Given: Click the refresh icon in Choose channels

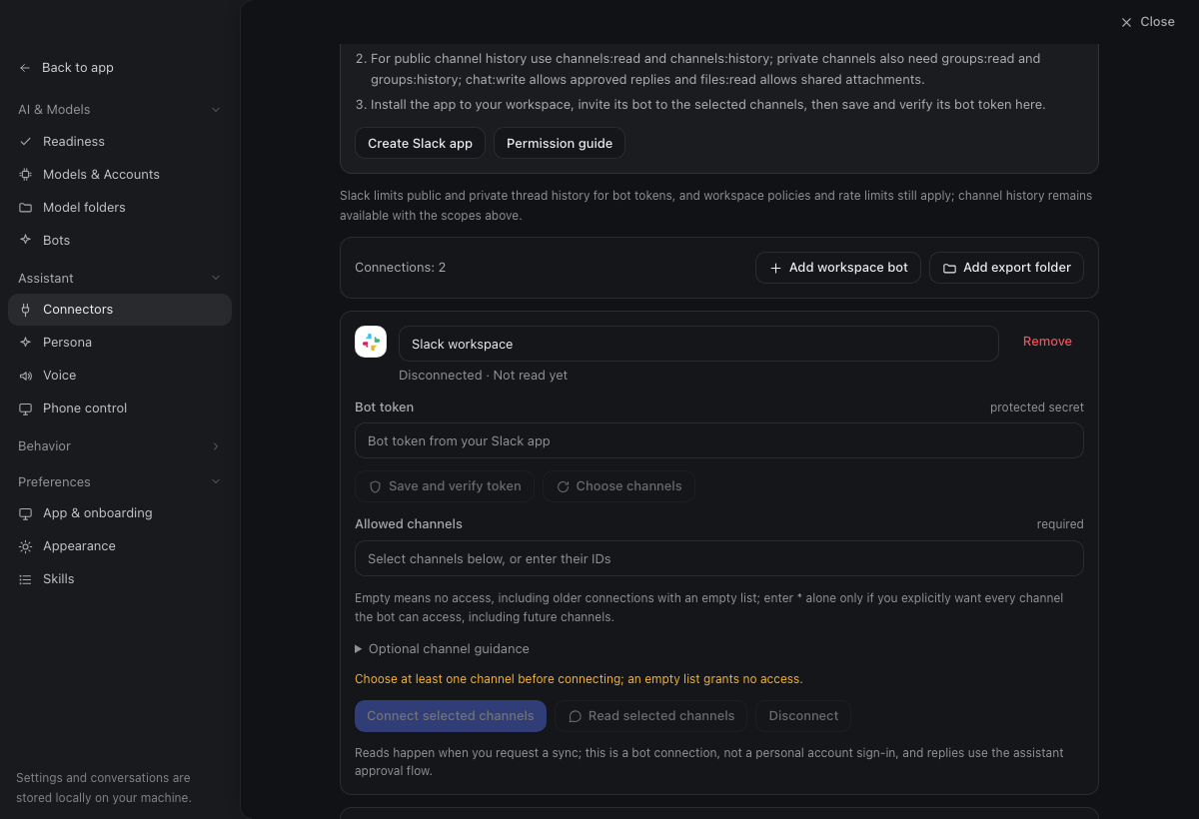Looking at the screenshot, I should [563, 486].
